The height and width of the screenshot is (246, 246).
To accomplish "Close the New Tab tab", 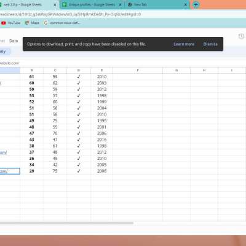I will tap(186, 4).
